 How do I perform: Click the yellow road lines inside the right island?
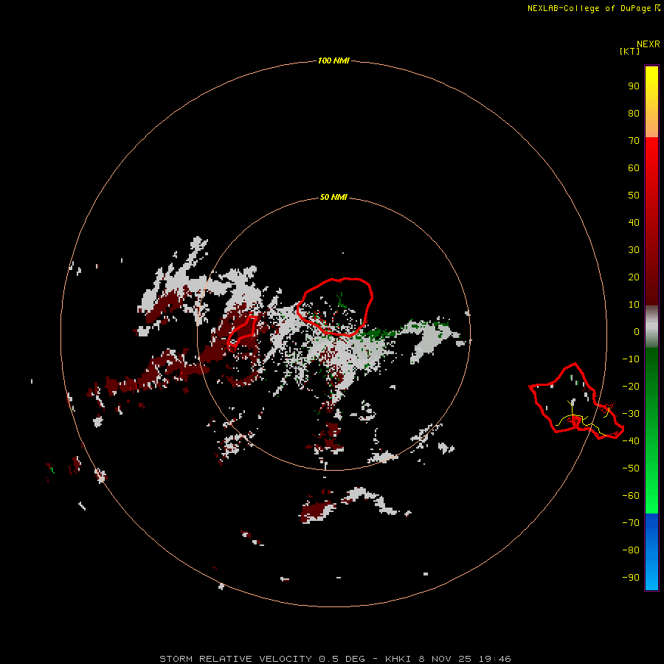tap(583, 420)
